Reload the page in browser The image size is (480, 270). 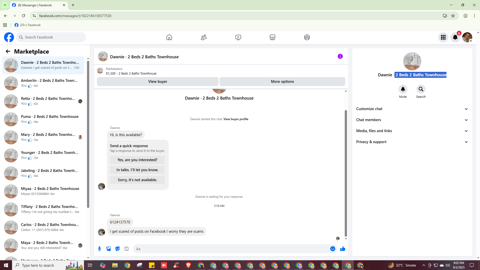(x=23, y=16)
